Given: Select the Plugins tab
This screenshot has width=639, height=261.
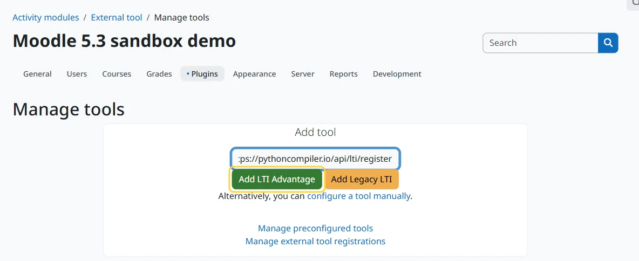Looking at the screenshot, I should pos(202,74).
